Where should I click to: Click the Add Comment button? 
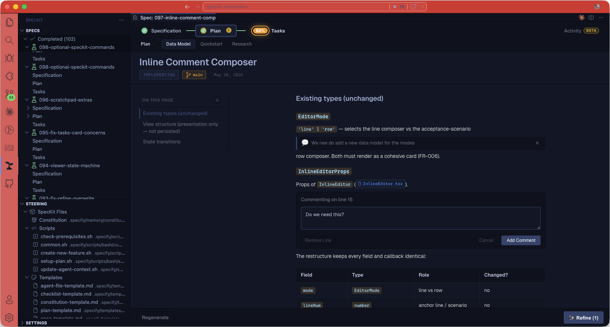[x=521, y=240]
